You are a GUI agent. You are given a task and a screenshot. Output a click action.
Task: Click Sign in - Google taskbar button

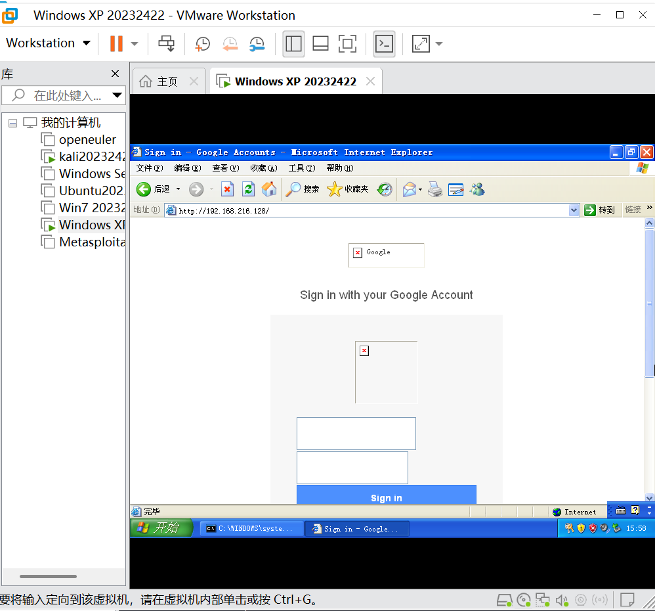[357, 529]
